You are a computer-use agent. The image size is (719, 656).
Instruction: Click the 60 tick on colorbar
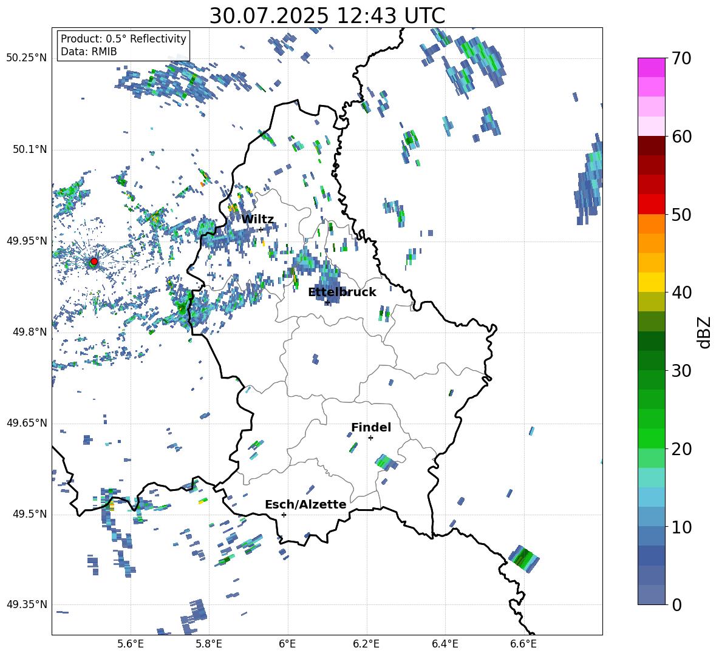[x=681, y=137]
